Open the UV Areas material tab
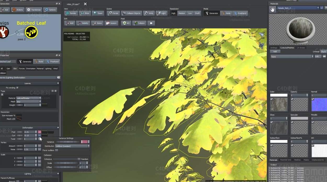The image size is (327, 182). [301, 48]
